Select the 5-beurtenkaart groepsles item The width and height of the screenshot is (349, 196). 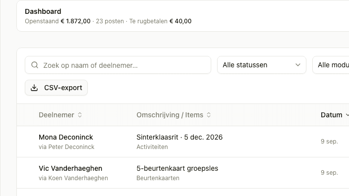point(177,168)
